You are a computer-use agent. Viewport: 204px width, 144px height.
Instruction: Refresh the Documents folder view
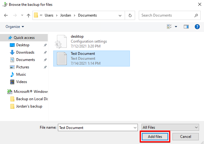tap(130, 16)
